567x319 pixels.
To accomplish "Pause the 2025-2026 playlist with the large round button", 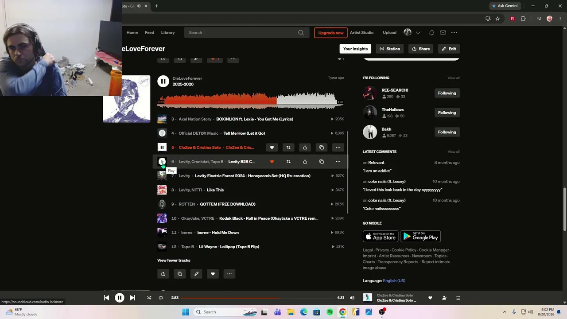I will [x=163, y=81].
